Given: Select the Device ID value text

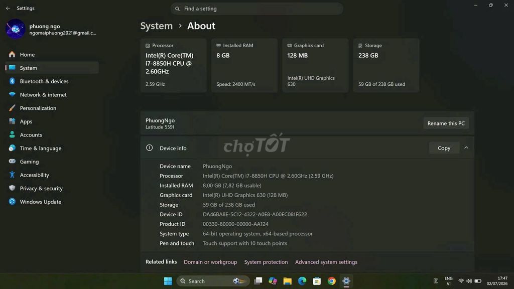Looking at the screenshot, I should point(254,214).
